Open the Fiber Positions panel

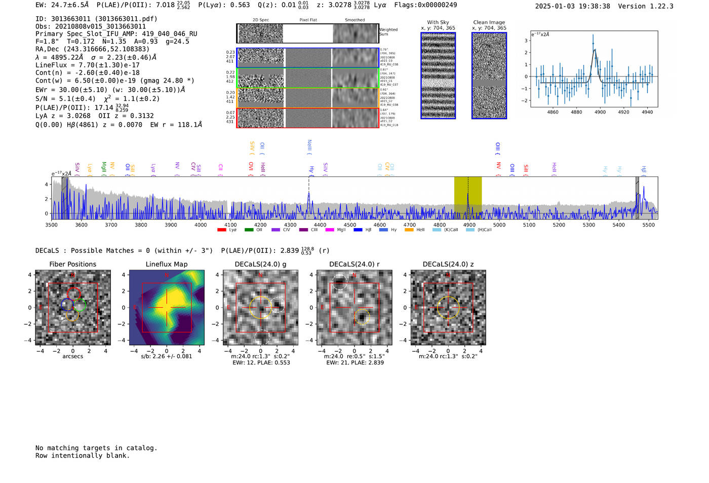pyautogui.click(x=73, y=308)
